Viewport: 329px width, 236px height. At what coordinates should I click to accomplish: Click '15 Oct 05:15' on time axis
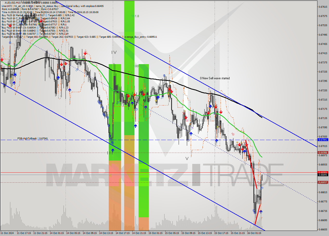[x=172, y=233]
